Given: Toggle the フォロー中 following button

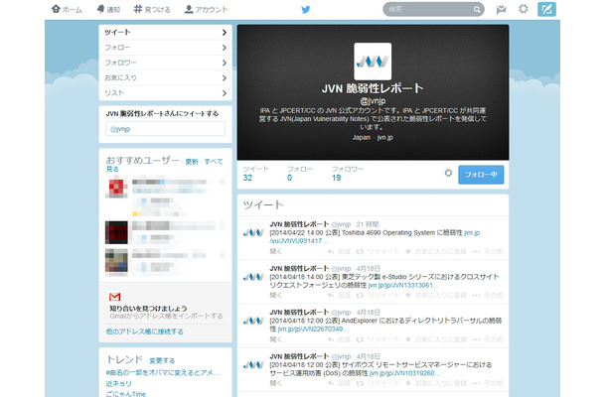Looking at the screenshot, I should [483, 173].
